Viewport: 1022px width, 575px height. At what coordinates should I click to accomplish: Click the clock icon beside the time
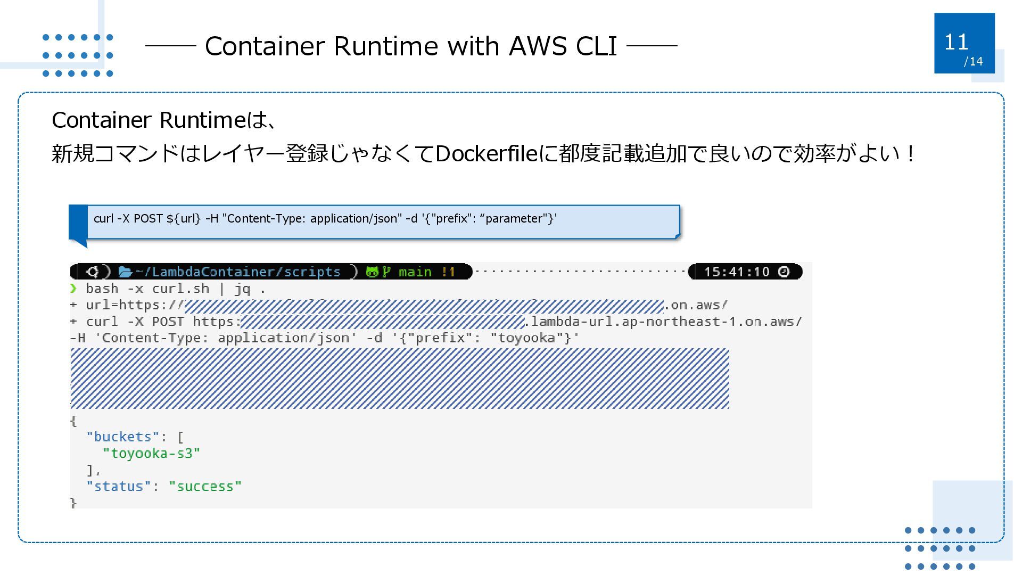(784, 272)
